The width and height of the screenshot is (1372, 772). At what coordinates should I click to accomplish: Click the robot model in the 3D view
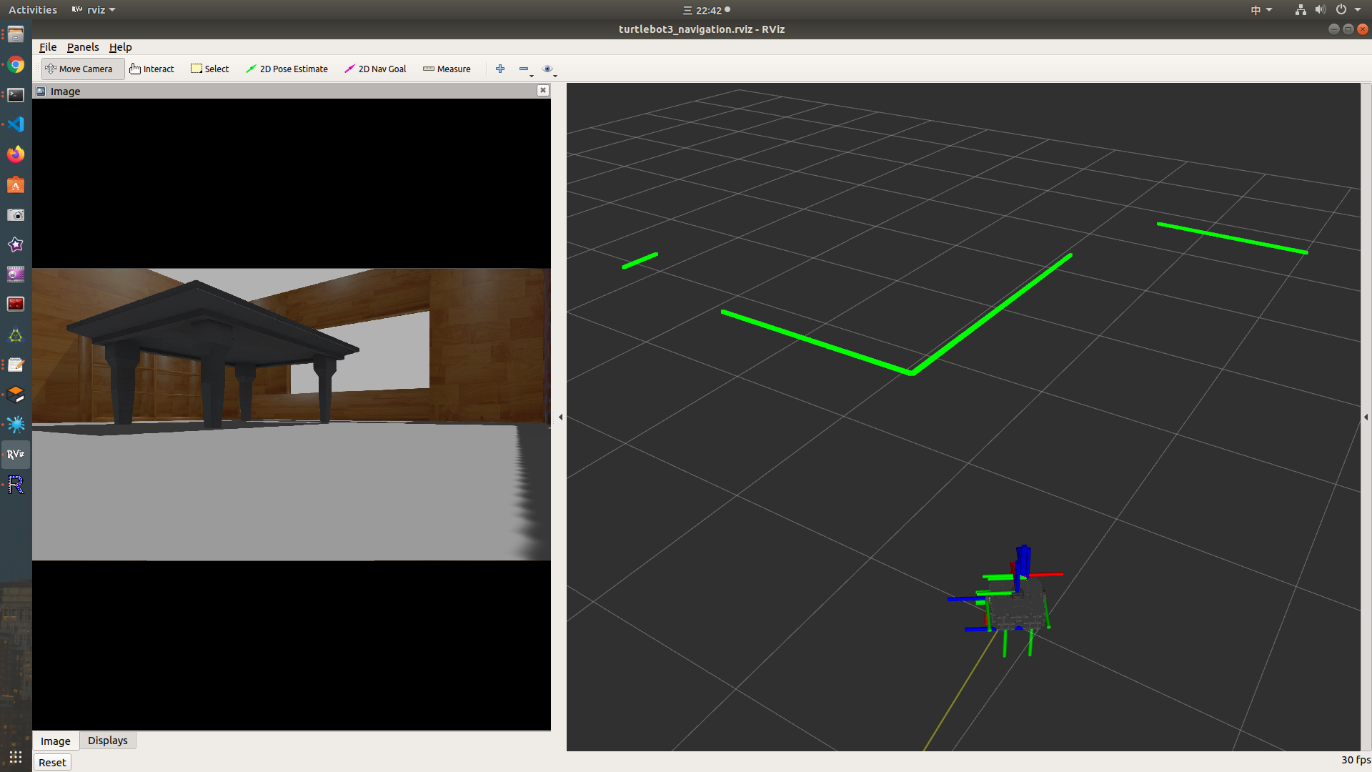tap(1018, 608)
